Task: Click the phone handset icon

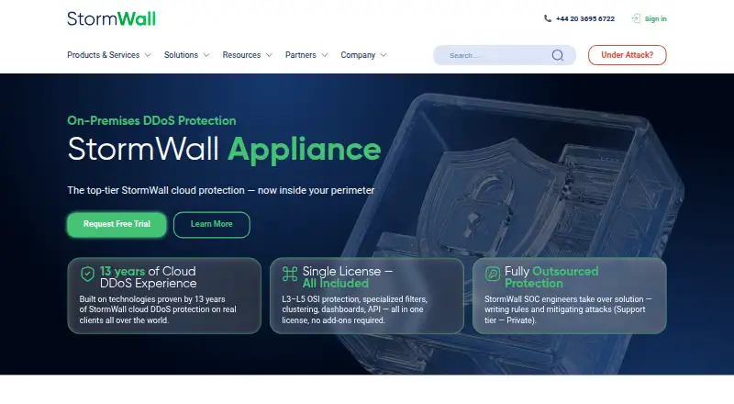Action: [x=547, y=18]
